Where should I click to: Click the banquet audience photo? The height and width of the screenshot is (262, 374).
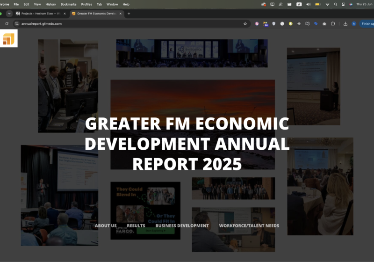(x=320, y=186)
